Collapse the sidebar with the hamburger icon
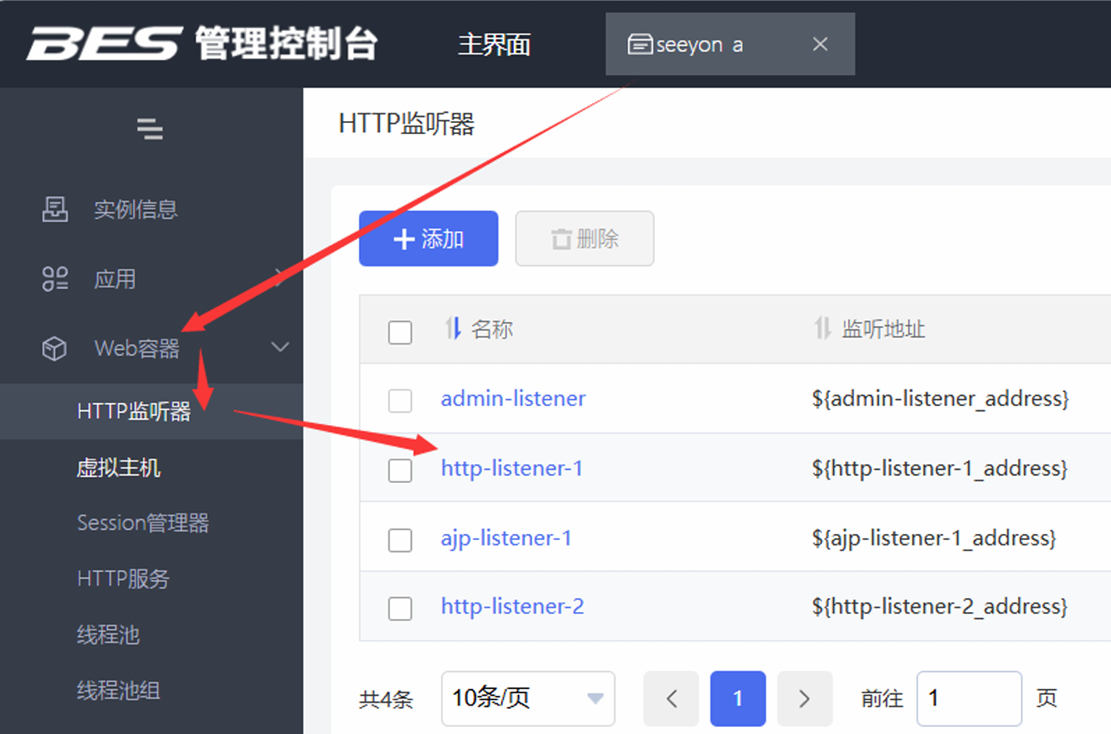1111x734 pixels. point(150,129)
